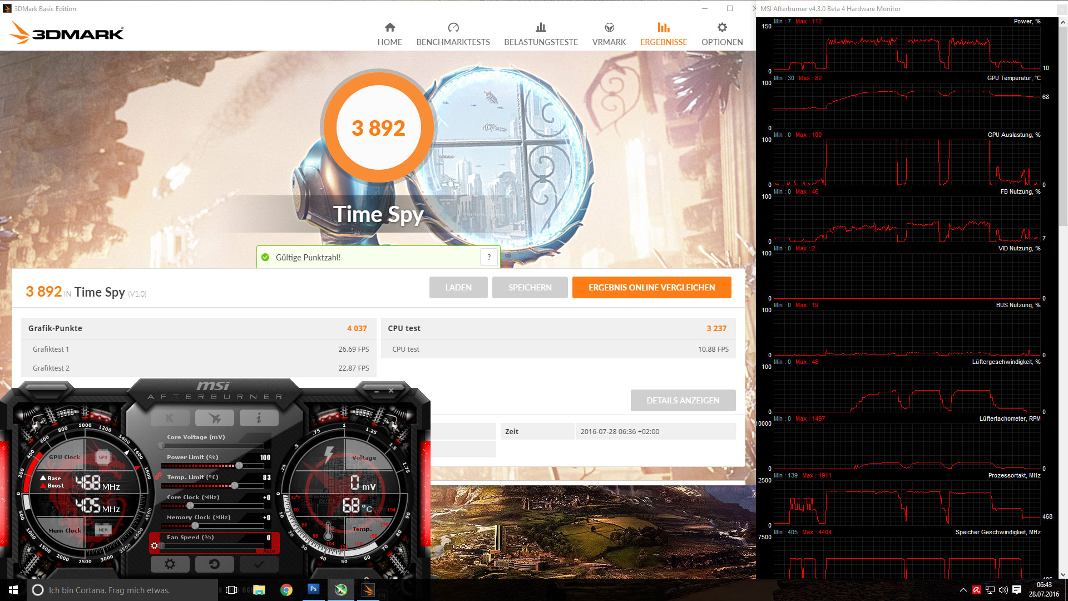Click the reset arrow button in Afterburner
Screen dimensions: 1068x601
click(x=214, y=564)
